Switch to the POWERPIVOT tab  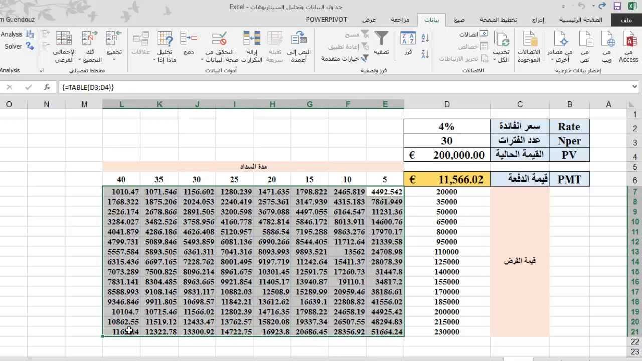(x=327, y=20)
